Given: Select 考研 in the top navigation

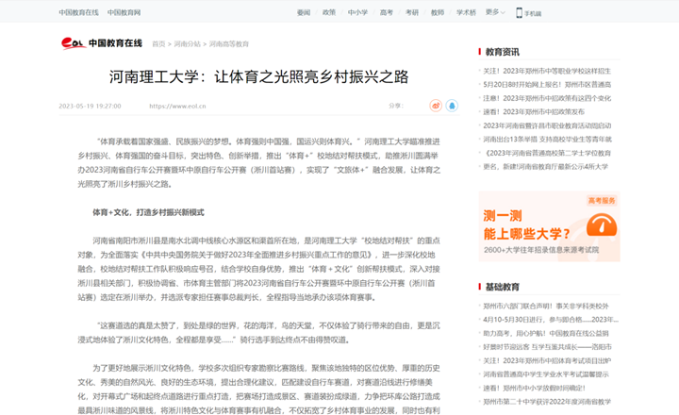Looking at the screenshot, I should pyautogui.click(x=412, y=13).
